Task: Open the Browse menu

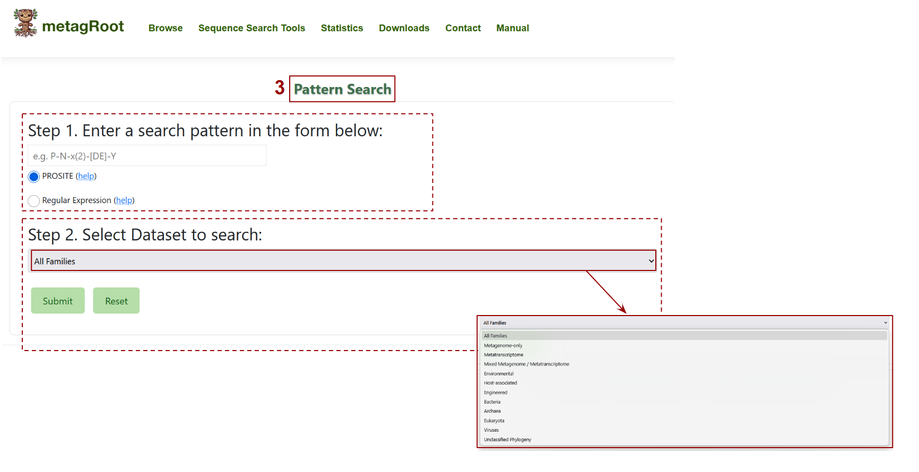Action: pos(166,28)
